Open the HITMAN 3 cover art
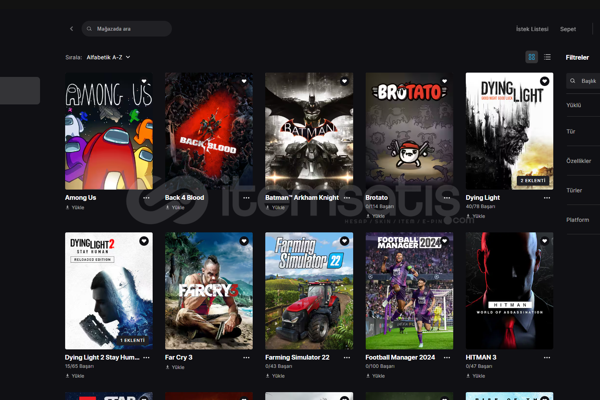600x400 pixels. click(509, 291)
